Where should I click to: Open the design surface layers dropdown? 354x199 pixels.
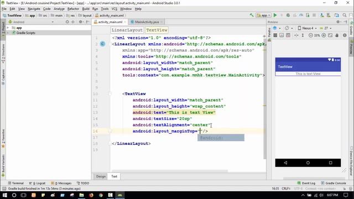pyautogui.click(x=277, y=28)
